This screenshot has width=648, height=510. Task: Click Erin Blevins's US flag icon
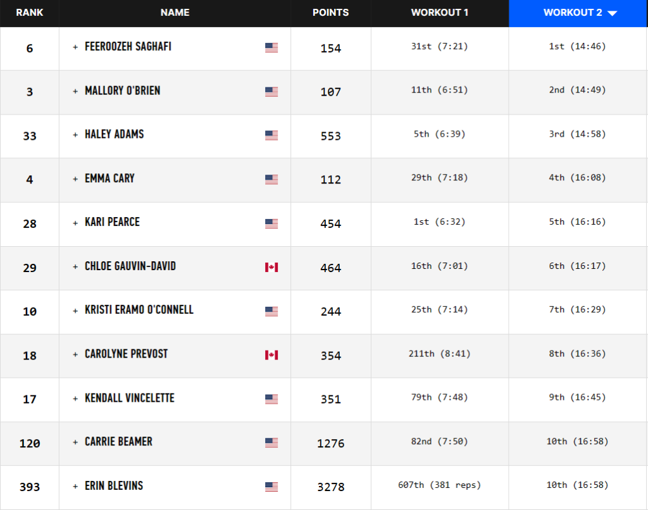tap(271, 487)
